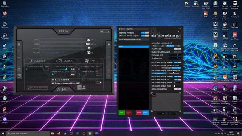Toggle Stealth mode in RivaTuner
242x136 pixels.
(177, 49)
